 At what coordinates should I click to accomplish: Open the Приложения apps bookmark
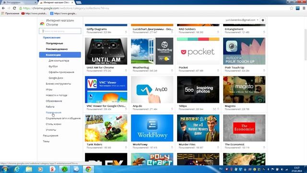click(10, 13)
